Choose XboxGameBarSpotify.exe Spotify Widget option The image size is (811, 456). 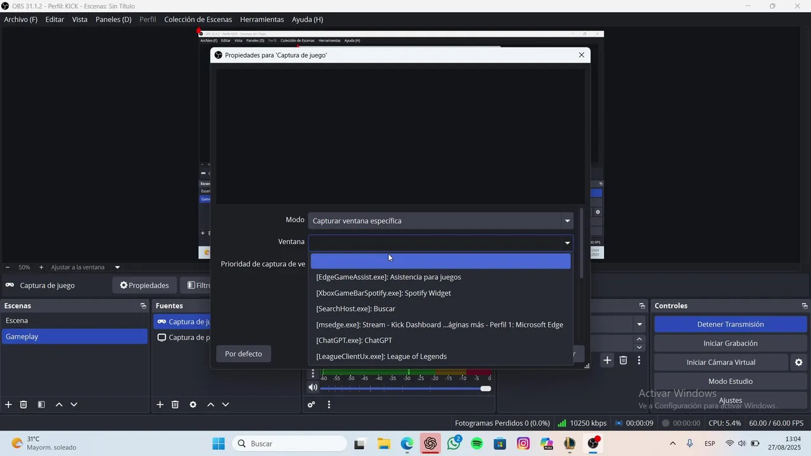click(440, 293)
